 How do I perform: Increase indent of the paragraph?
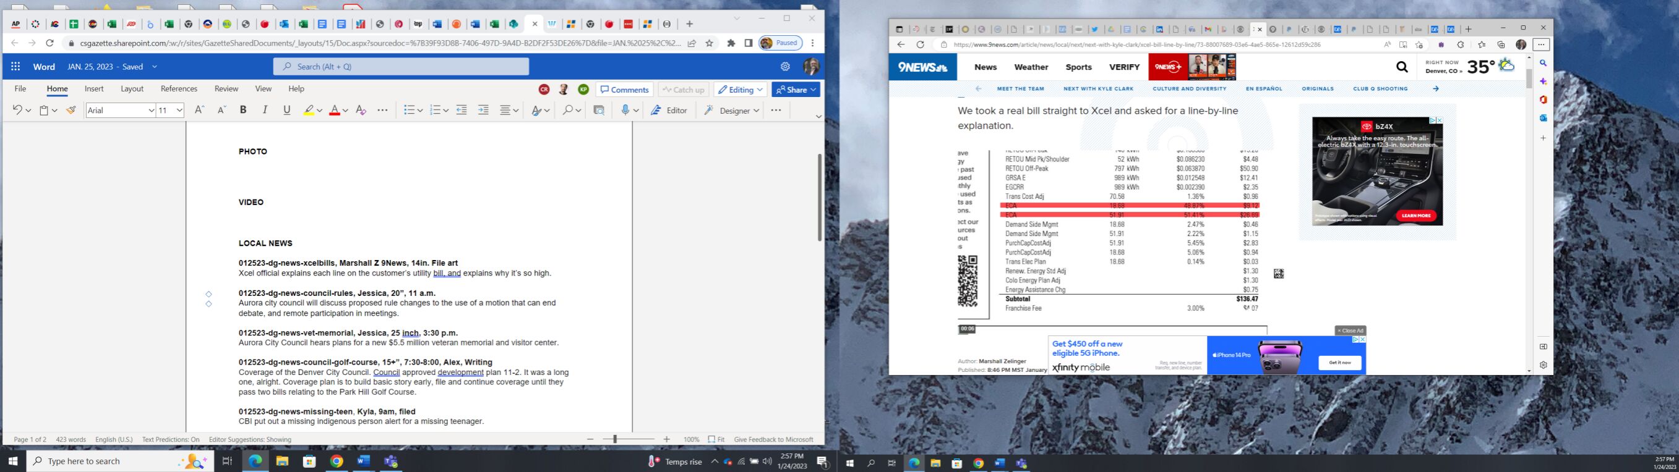[483, 111]
